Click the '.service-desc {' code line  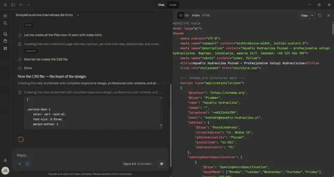pyautogui.click(x=38, y=109)
